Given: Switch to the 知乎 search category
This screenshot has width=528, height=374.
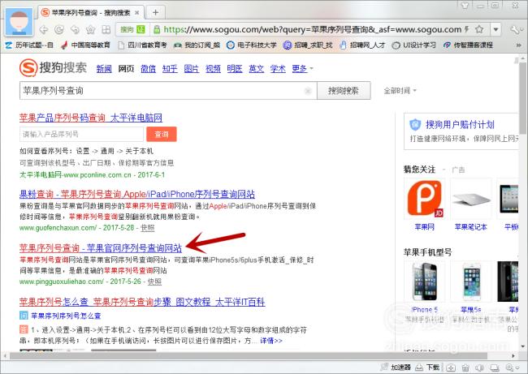Looking at the screenshot, I should (x=170, y=69).
